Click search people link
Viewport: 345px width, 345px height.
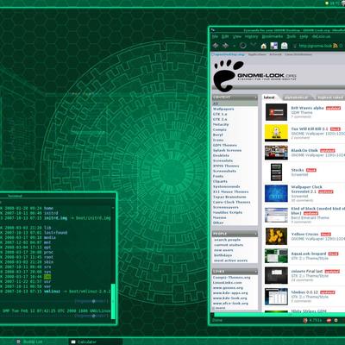click(227, 240)
